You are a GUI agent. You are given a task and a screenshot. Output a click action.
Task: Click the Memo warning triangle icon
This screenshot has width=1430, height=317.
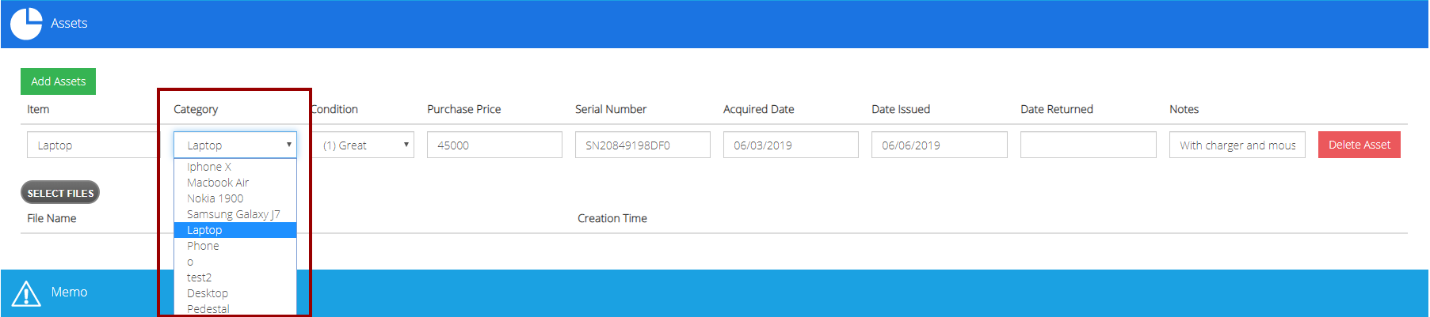pos(26,293)
